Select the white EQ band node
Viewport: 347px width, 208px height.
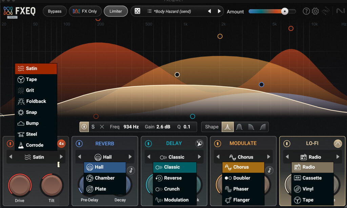[177, 75]
